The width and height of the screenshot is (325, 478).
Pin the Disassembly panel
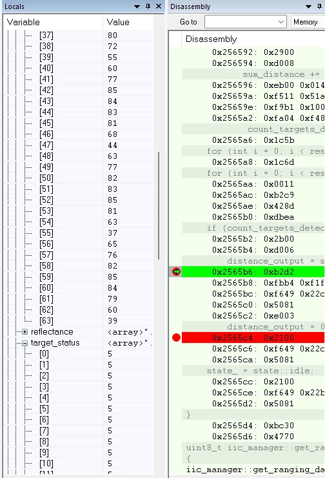(319, 6)
